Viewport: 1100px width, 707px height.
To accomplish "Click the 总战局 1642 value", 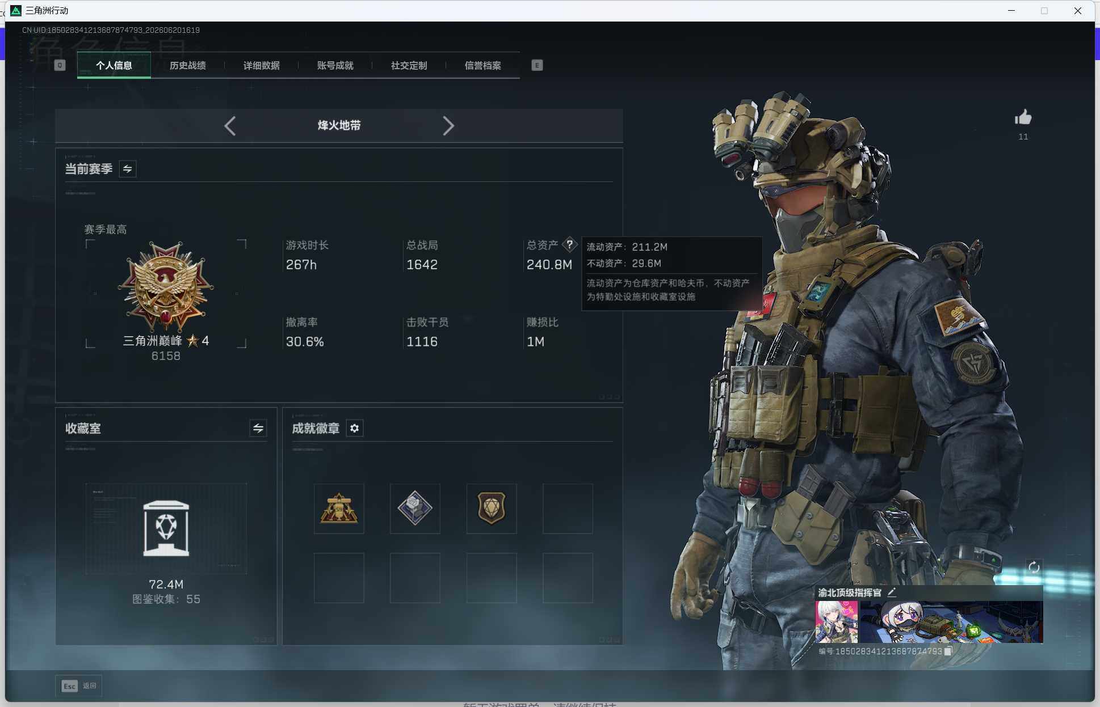I will point(422,265).
